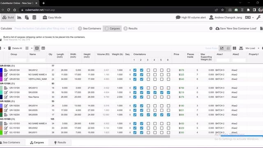The width and height of the screenshot is (263, 148).
Task: Collapse the GR-131SX ( 3 ) group
Action: (x=7, y=83)
